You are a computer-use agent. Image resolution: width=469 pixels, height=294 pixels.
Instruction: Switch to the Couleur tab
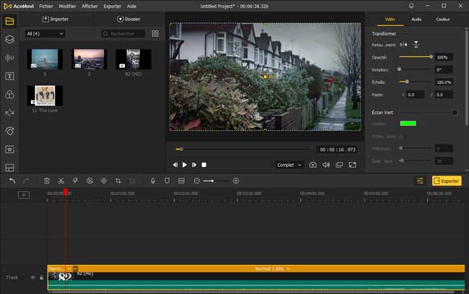tap(442, 20)
